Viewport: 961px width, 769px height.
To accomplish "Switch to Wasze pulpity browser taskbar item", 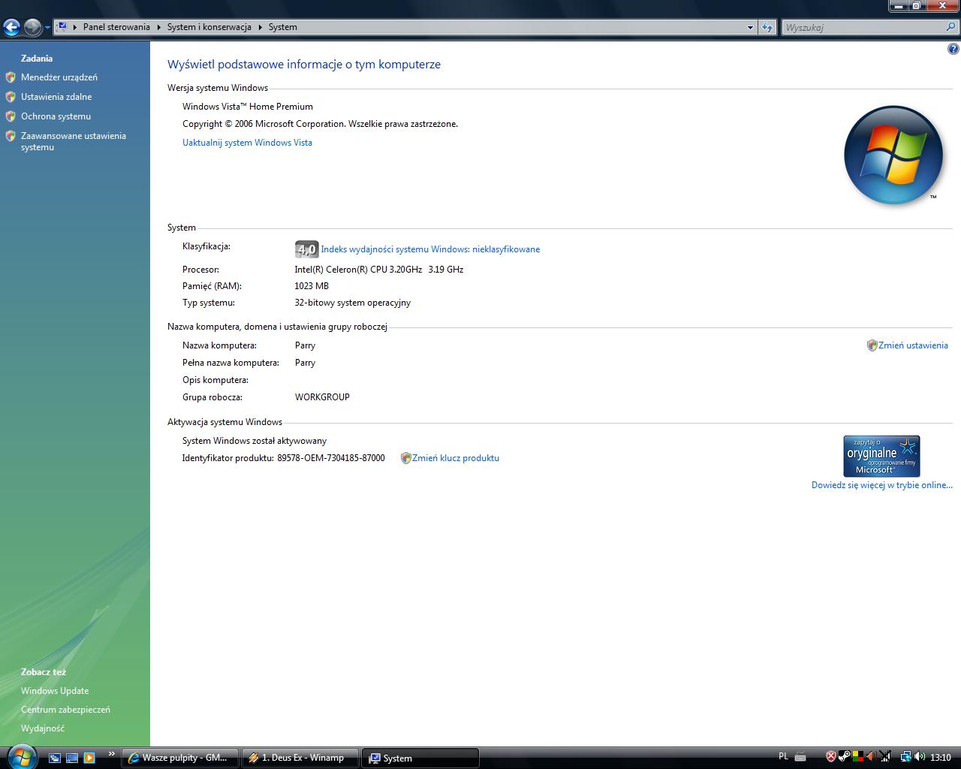I will tap(180, 758).
